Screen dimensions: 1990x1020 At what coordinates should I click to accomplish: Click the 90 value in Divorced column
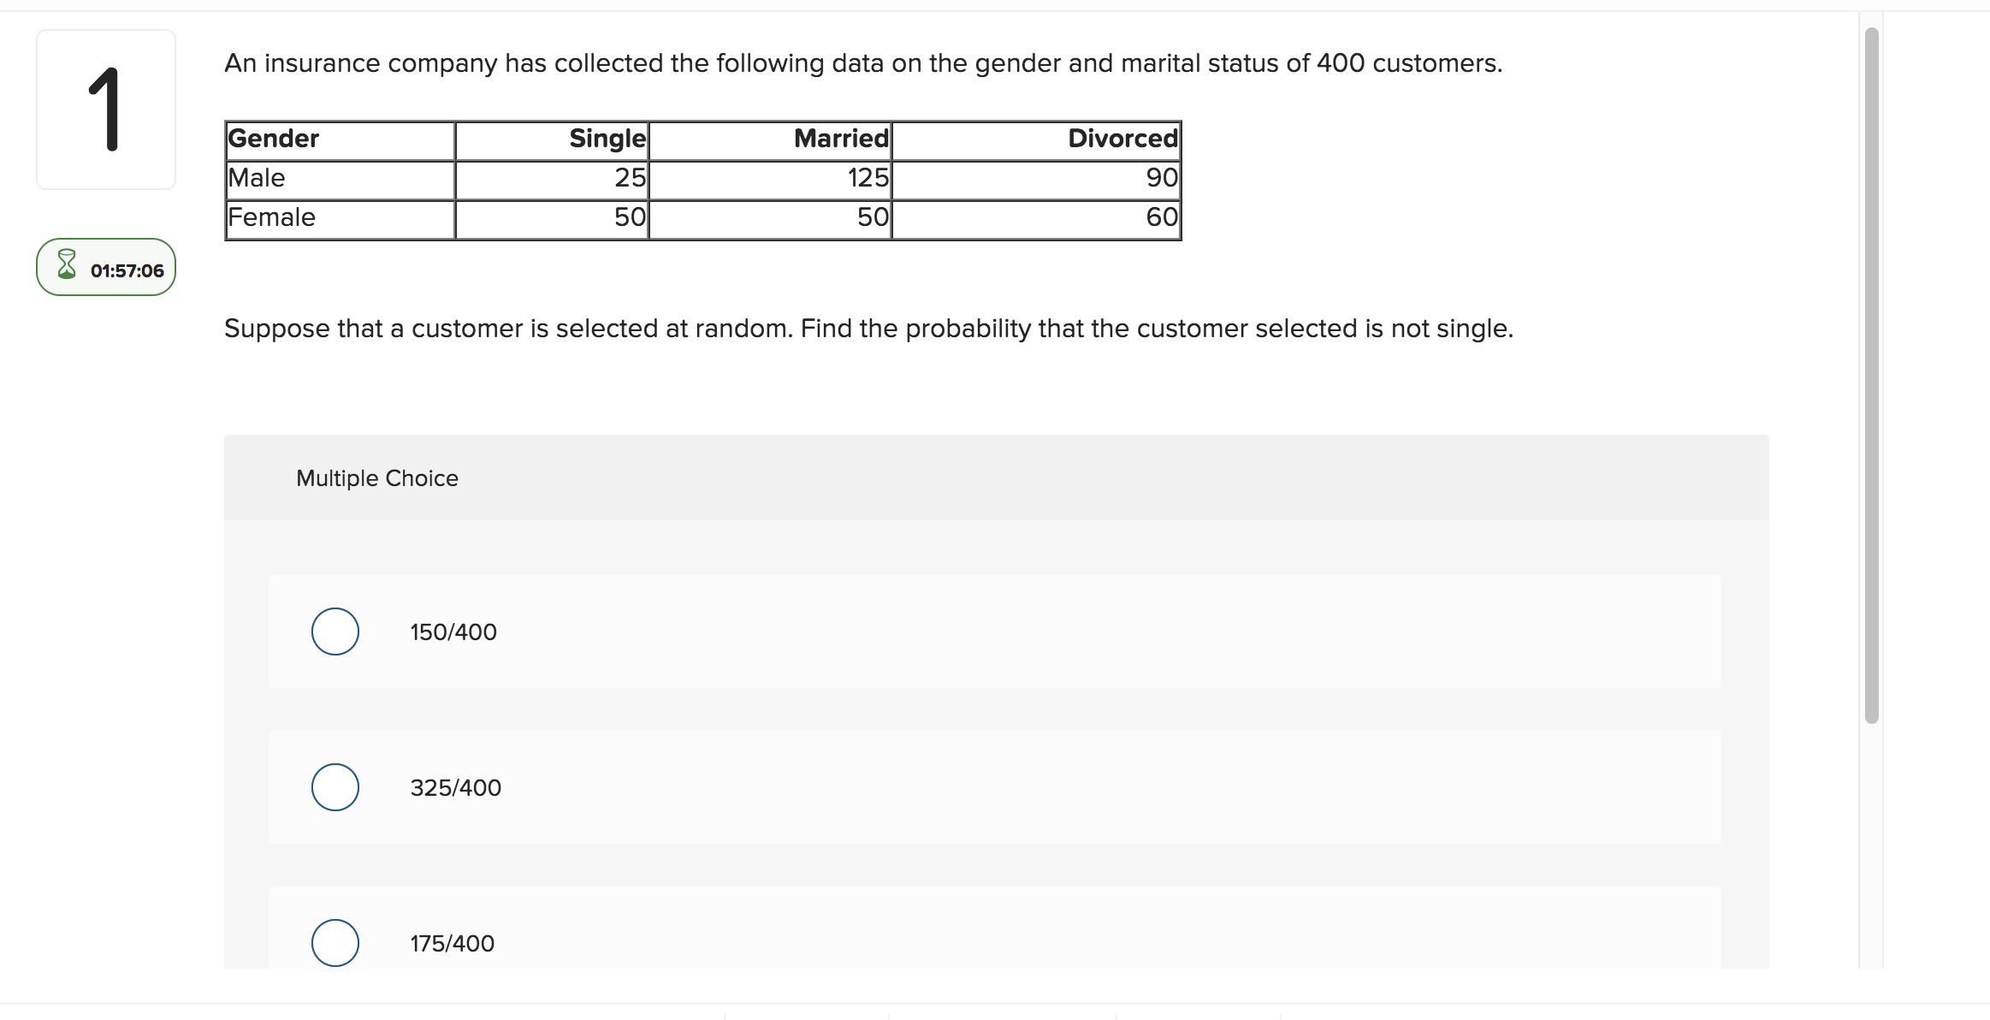(1162, 178)
